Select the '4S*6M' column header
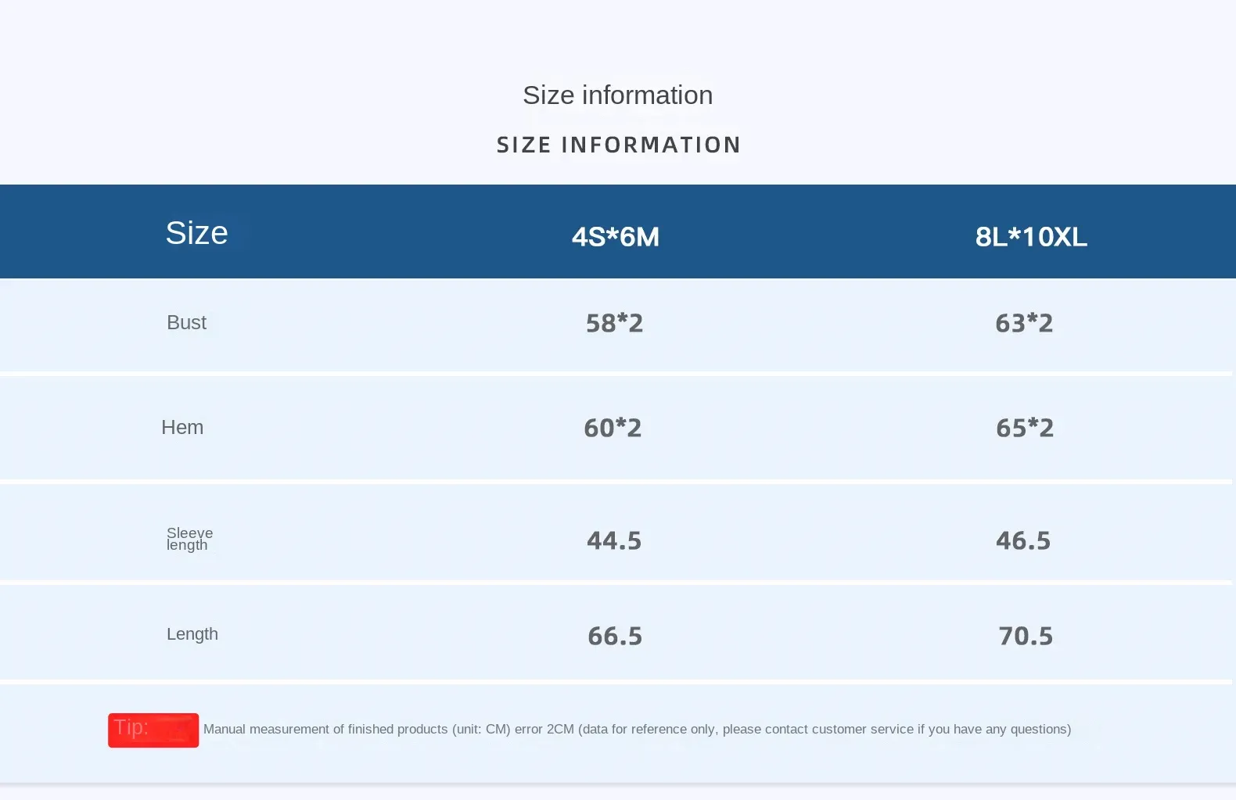 click(616, 237)
